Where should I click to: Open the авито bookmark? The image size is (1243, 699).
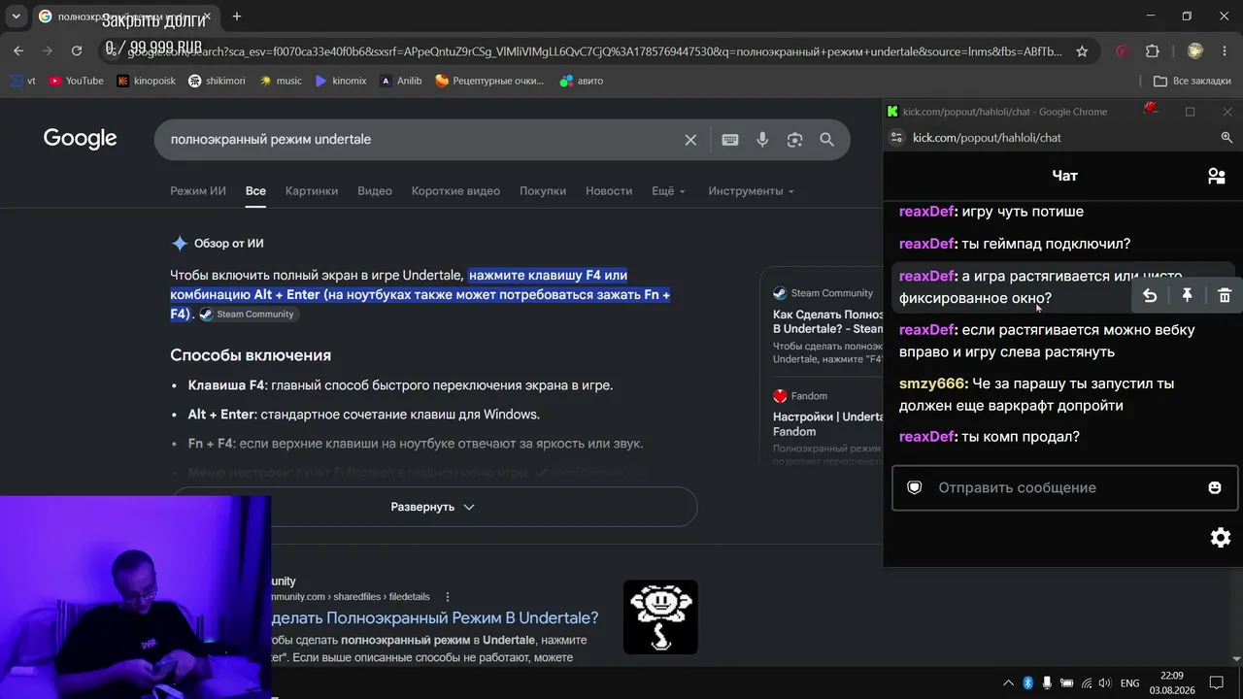pyautogui.click(x=582, y=81)
